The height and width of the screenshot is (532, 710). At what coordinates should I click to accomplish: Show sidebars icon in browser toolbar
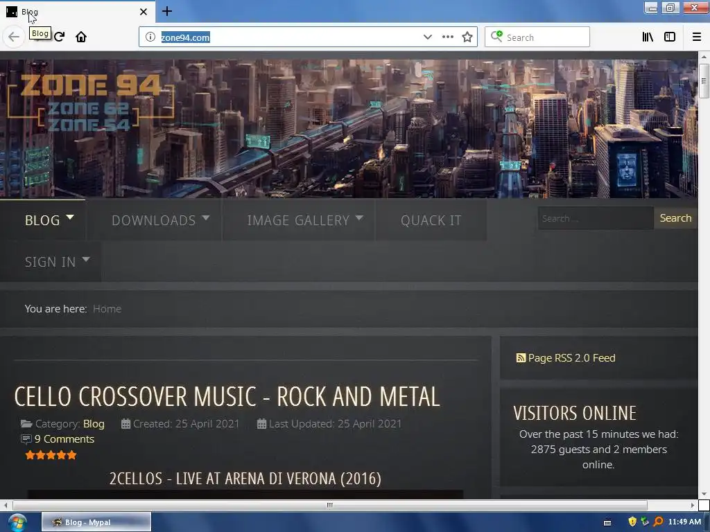(670, 37)
